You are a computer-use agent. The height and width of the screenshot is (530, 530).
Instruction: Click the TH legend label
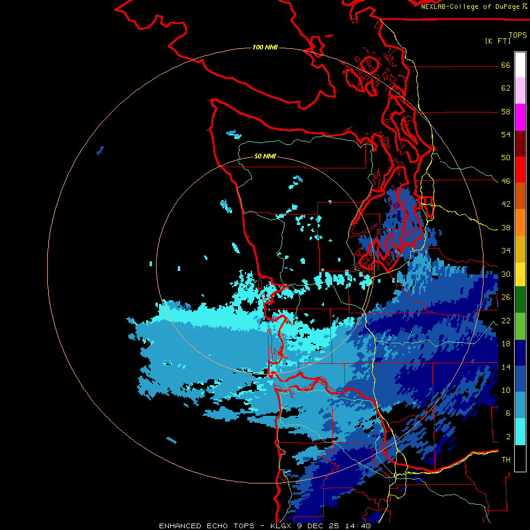coord(506,460)
